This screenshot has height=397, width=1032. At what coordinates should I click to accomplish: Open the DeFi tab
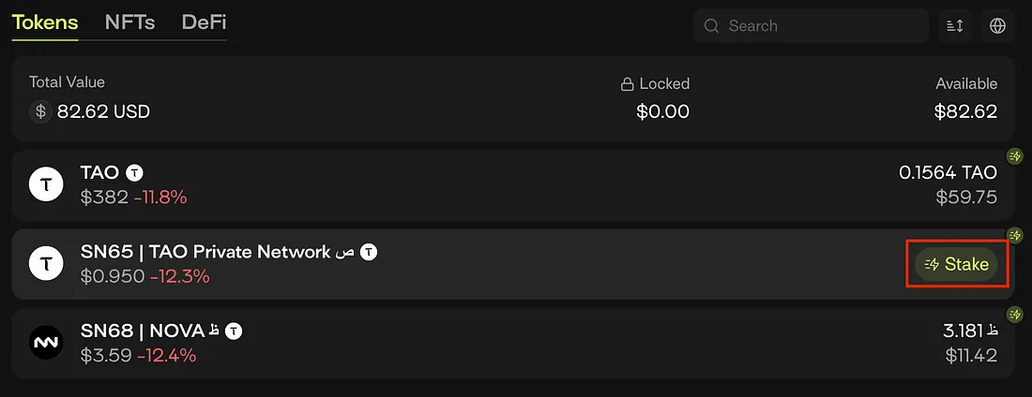point(204,22)
